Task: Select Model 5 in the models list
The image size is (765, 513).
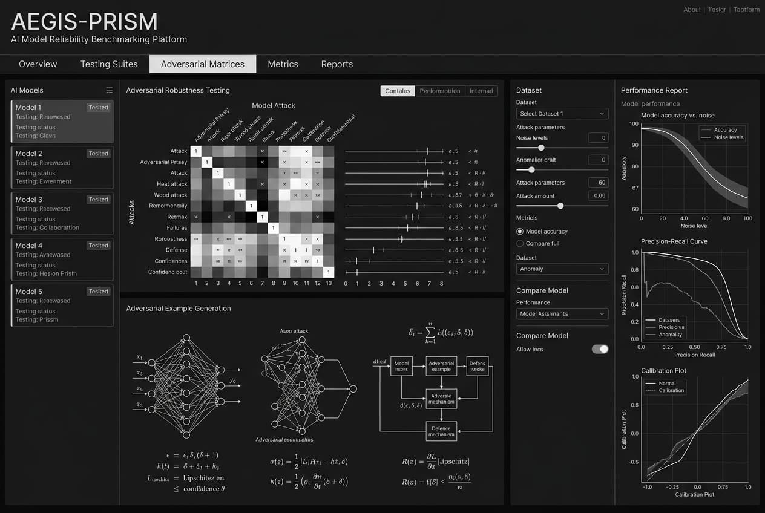Action: coord(62,306)
